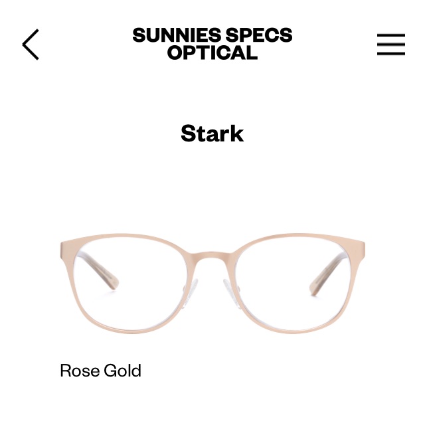
Task: Go back using the left chevron arrow
Action: point(31,44)
